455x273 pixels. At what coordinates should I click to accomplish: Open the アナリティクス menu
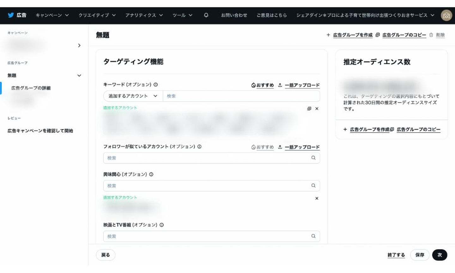[x=144, y=15]
